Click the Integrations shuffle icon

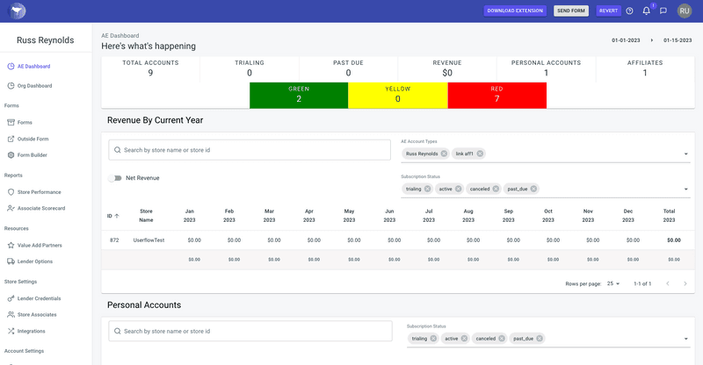[11, 332]
